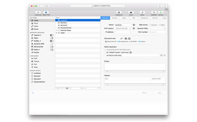Open the IP address dropdown
This screenshot has width=197, height=122.
[x=123, y=32]
